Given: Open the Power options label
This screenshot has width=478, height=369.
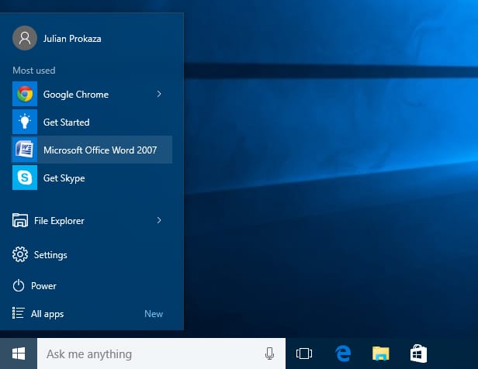Looking at the screenshot, I should coord(43,286).
